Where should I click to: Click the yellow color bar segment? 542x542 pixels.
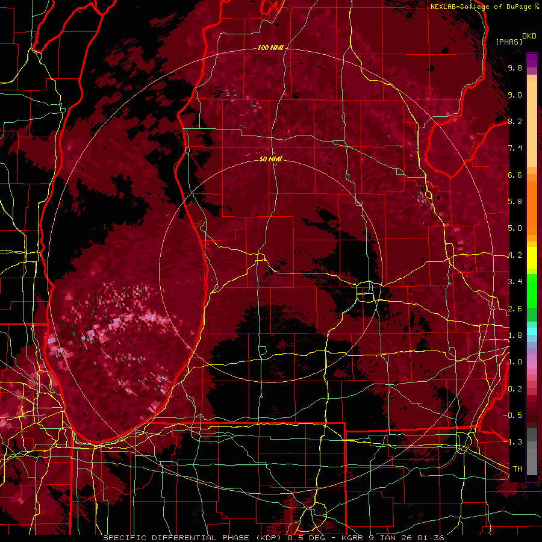532,258
